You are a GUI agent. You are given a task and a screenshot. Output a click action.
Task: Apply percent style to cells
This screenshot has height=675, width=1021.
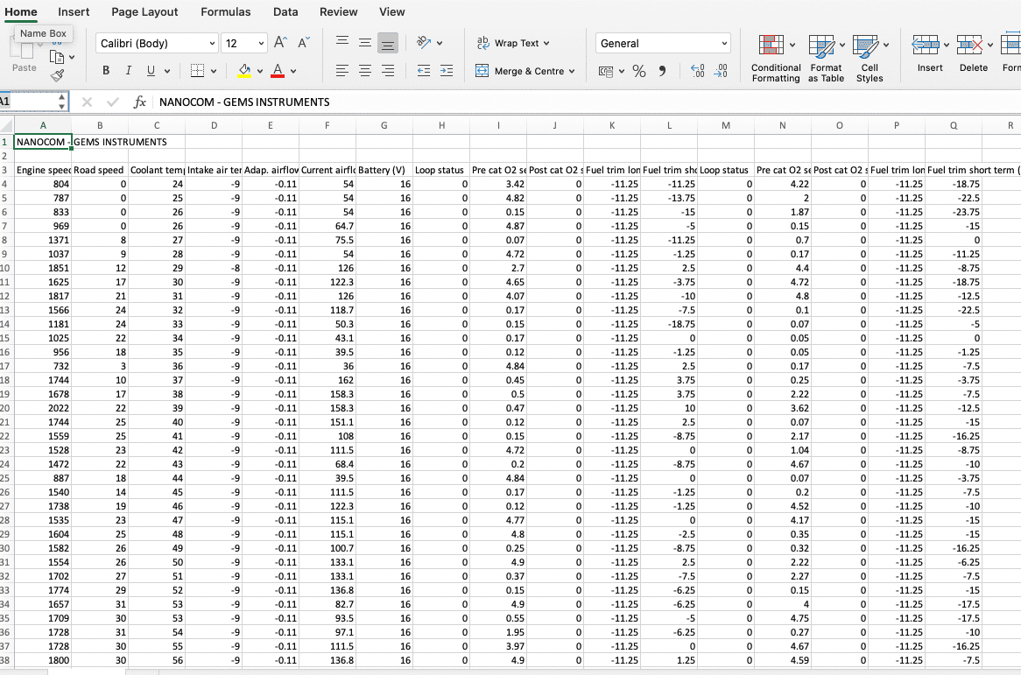click(x=638, y=71)
